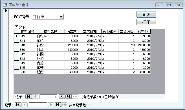Select the 钢丝 cell in 物料名称 column

tap(50, 45)
